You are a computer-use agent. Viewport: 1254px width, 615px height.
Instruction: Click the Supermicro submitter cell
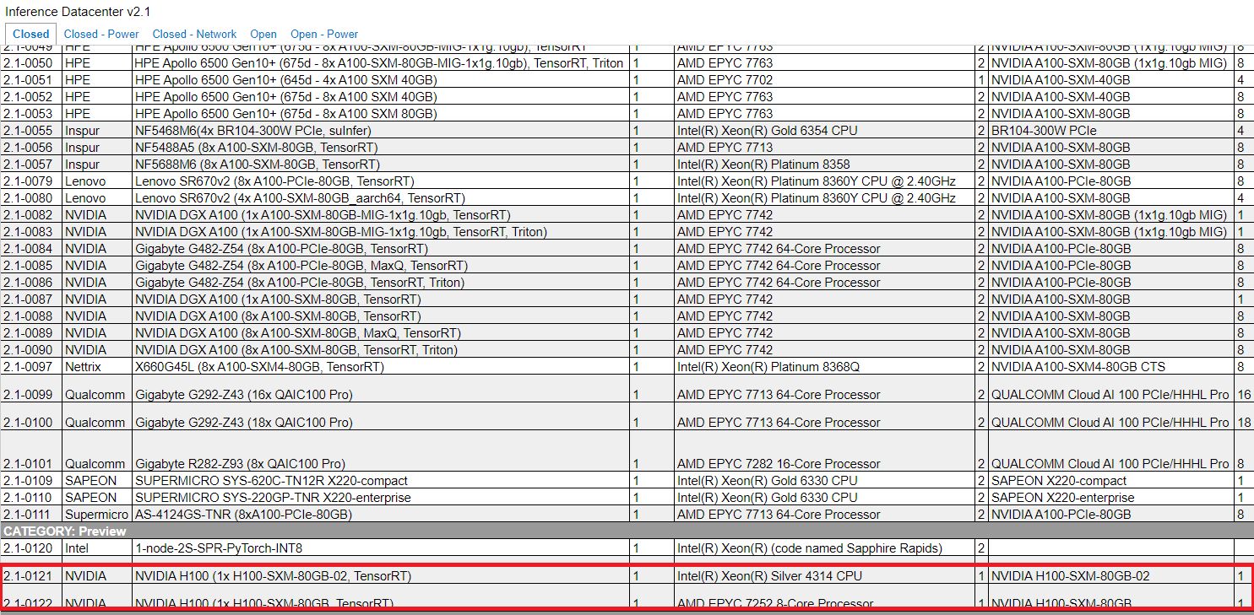point(96,515)
